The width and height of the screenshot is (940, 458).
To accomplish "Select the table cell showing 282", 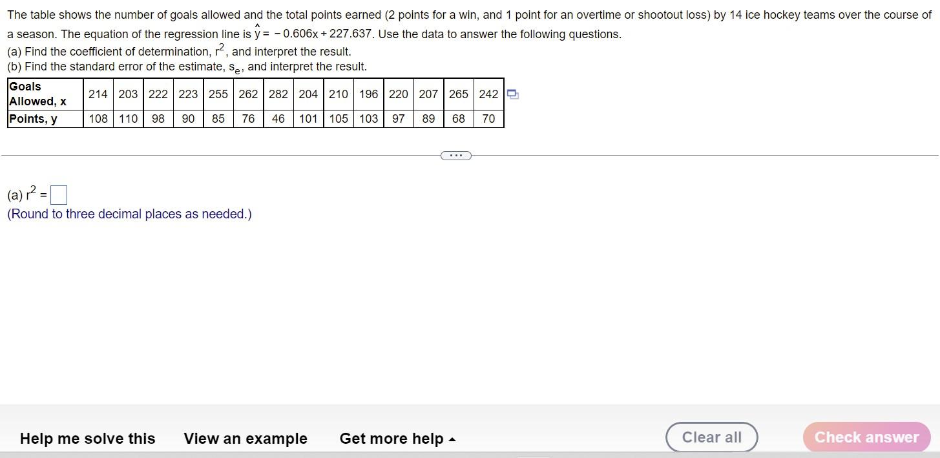I will click(x=278, y=94).
